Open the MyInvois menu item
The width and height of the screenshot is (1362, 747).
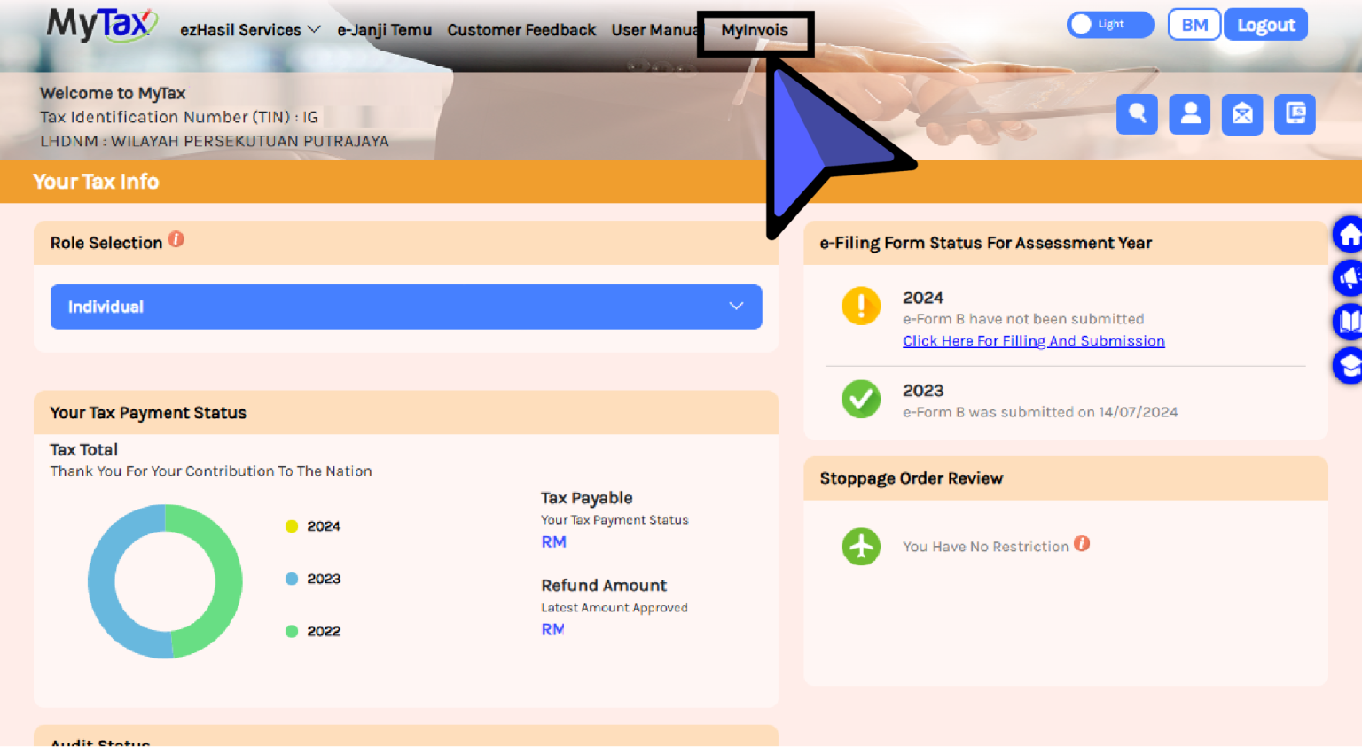(755, 29)
